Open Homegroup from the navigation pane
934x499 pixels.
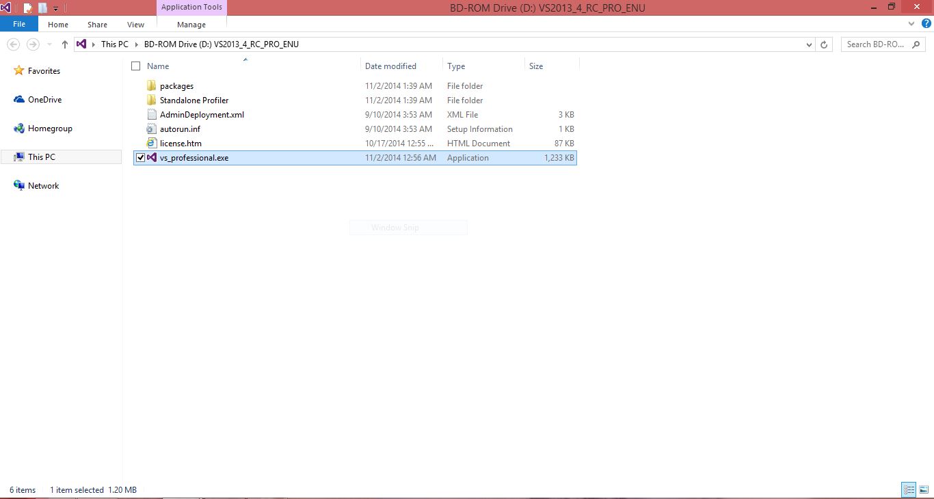click(49, 129)
